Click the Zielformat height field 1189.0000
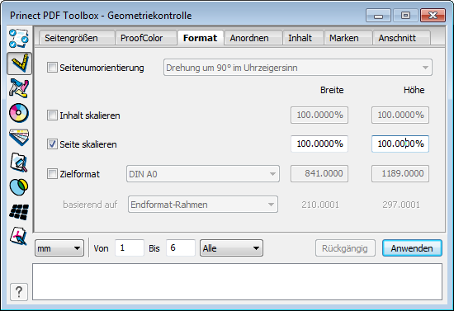454x311 pixels. [x=400, y=173]
